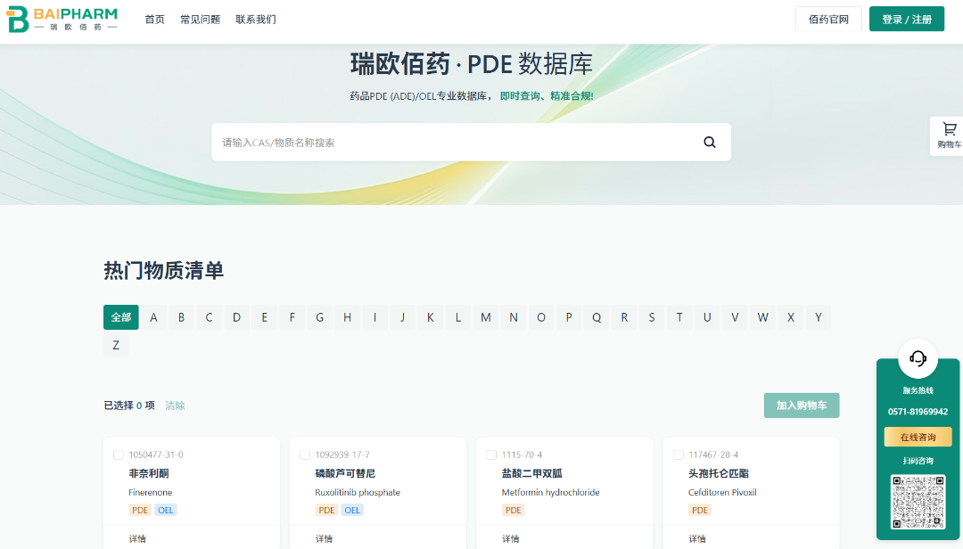Click the 在线咨询 button
The height and width of the screenshot is (549, 963).
[918, 438]
